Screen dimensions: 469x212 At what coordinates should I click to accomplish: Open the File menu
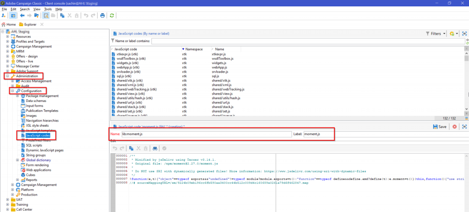(4, 9)
